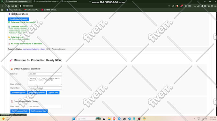Open the downloads icon in browser toolbar
217x121 pixels.
195,6
